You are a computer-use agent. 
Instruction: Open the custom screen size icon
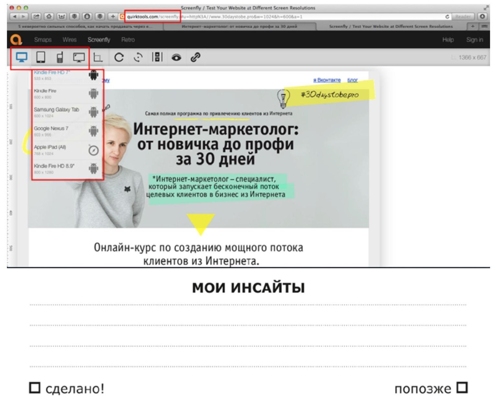click(x=98, y=57)
